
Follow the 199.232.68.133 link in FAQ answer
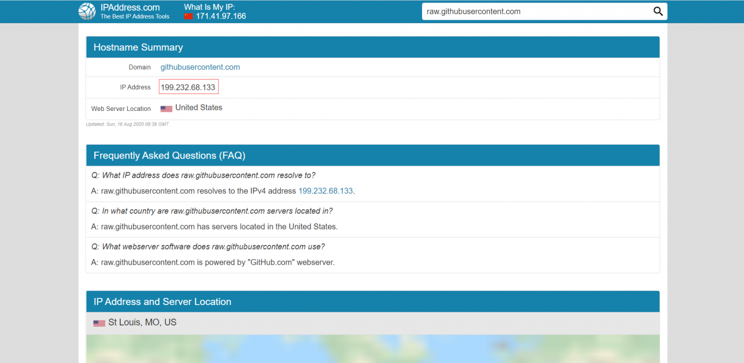tap(325, 191)
